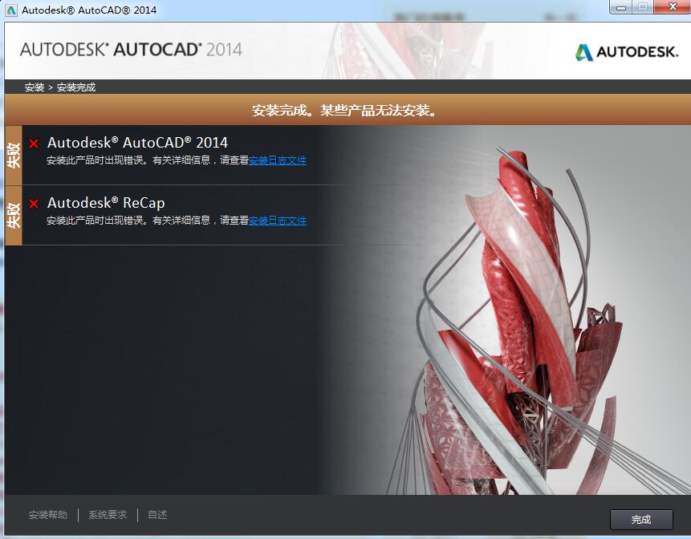691x539 pixels.
Task: Click the 完成 button
Action: pos(641,520)
